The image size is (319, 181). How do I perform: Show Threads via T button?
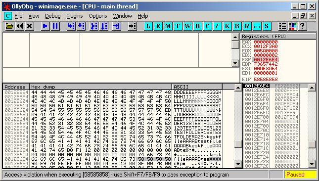click(178, 26)
